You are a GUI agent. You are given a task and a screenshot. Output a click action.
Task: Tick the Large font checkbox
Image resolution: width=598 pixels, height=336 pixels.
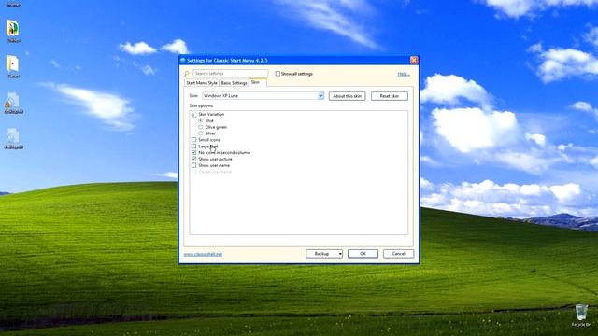(193, 147)
